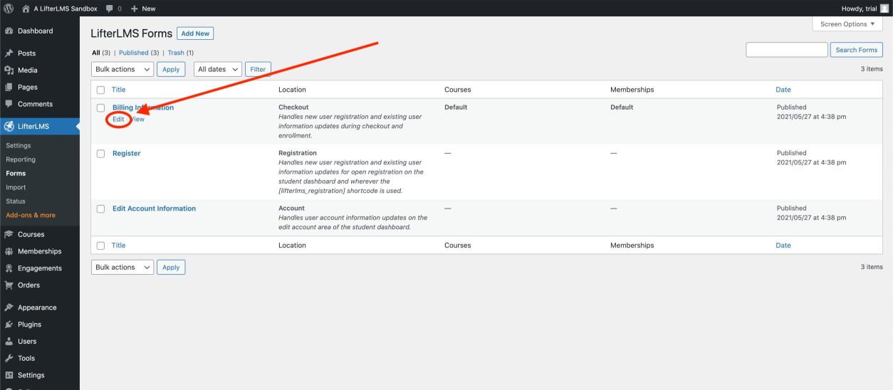Open the Add-ons & more submenu item

pyautogui.click(x=31, y=215)
